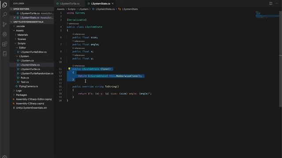Image resolution: width=282 pixels, height=158 pixels.
Task: Click the Serializable attribute on line 3
Action: tap(77, 20)
